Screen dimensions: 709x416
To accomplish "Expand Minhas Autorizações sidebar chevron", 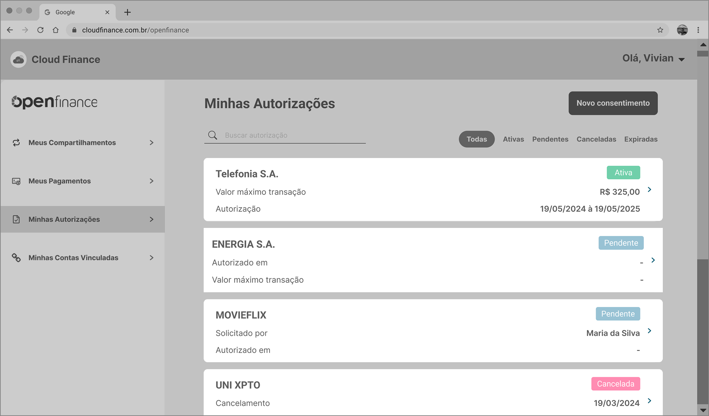I will click(152, 220).
